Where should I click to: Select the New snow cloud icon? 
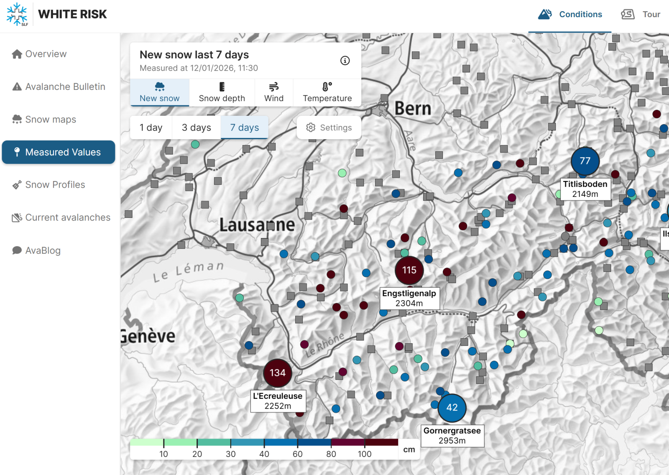pyautogui.click(x=159, y=87)
